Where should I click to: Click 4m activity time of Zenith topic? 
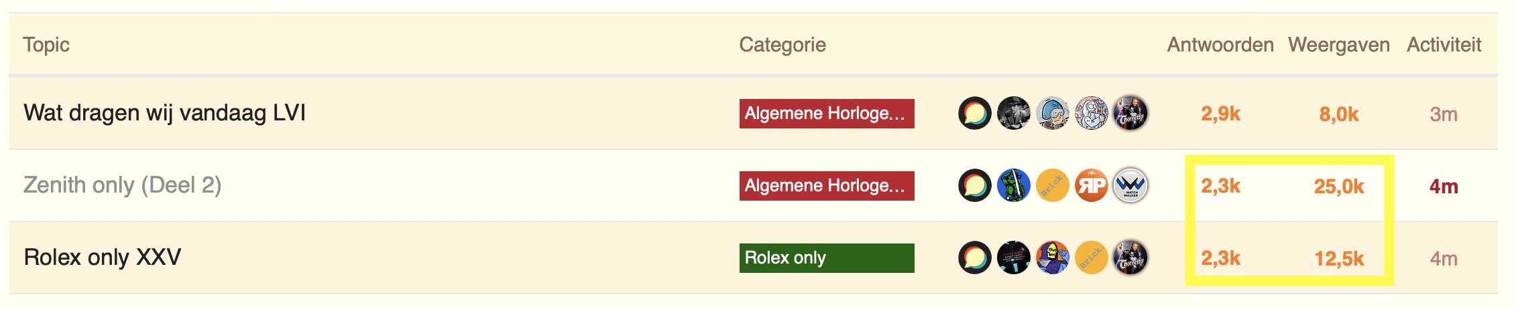click(x=1444, y=186)
